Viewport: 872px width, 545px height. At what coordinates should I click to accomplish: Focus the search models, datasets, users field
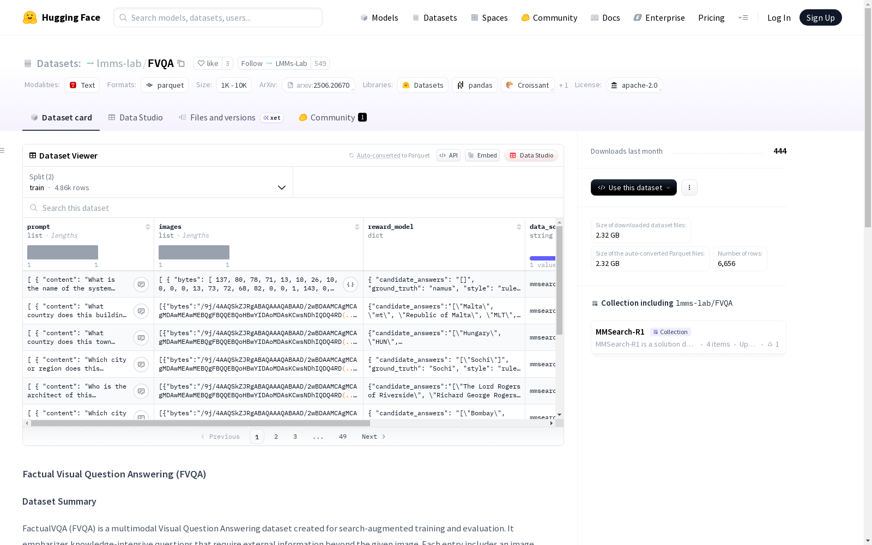218,17
